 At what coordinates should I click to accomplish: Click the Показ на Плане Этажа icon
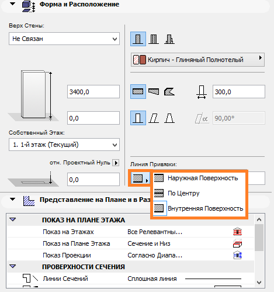pyautogui.click(x=237, y=243)
